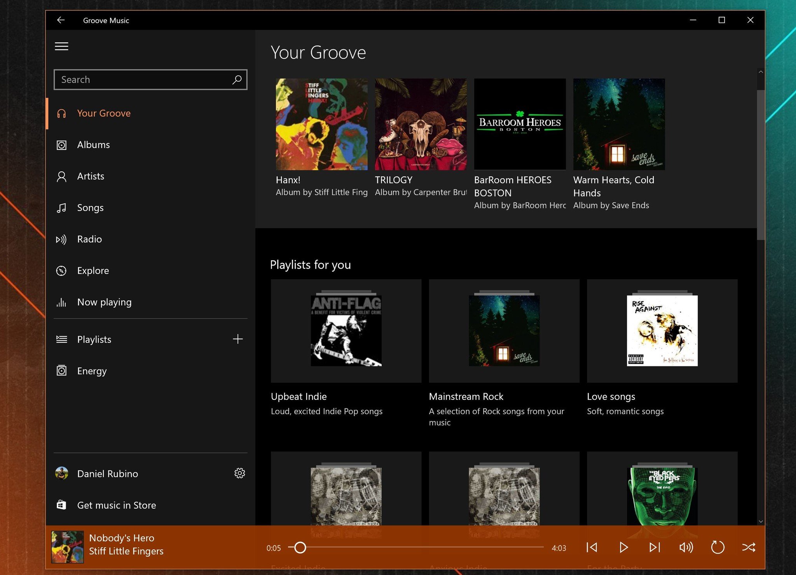Open settings gear next to Daniel Rubino
796x575 pixels.
point(239,473)
